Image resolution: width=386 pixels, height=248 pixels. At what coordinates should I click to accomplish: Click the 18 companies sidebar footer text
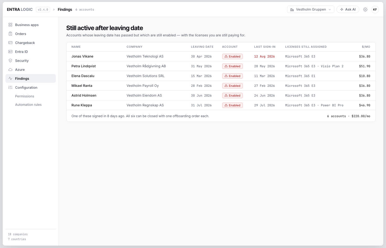[18, 234]
